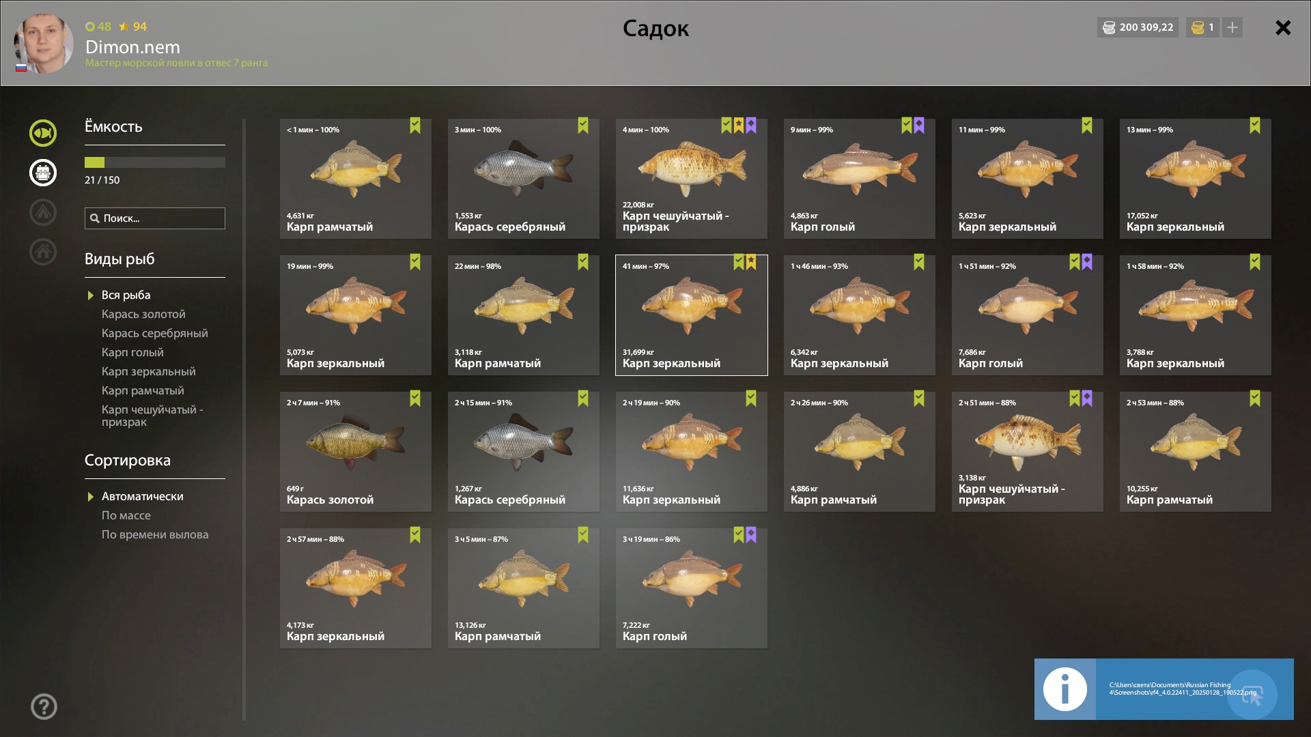Toggle star marker on 31,699 кг Карп зеркальный
Viewport: 1311px width, 737px height.
coord(751,262)
